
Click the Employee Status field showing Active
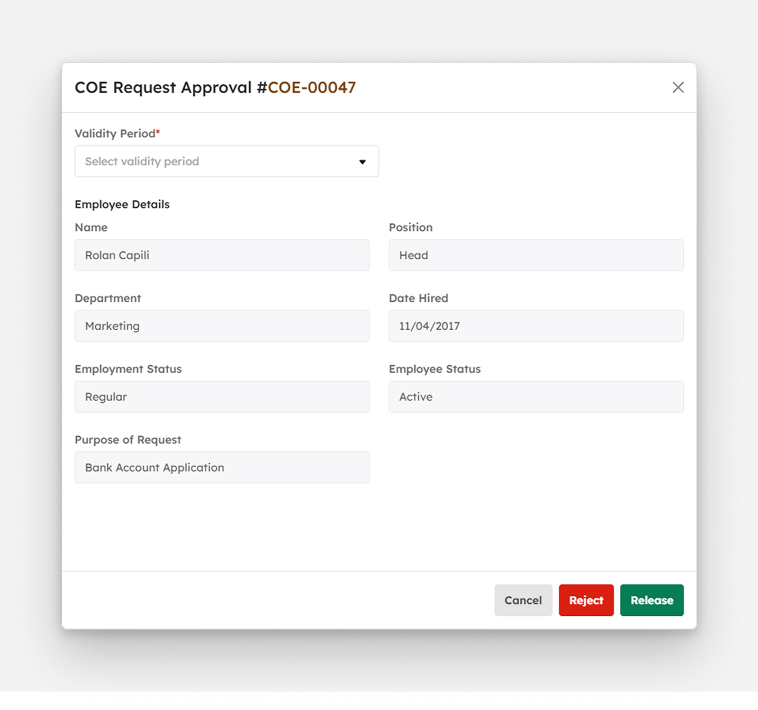pyautogui.click(x=536, y=396)
